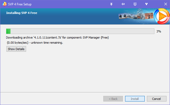Click the installation progress bar
The width and height of the screenshot is (170, 105).
(x=80, y=31)
